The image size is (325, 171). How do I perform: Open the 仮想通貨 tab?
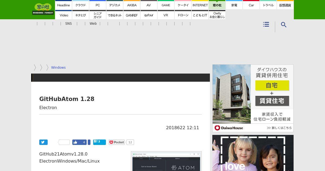click(285, 5)
